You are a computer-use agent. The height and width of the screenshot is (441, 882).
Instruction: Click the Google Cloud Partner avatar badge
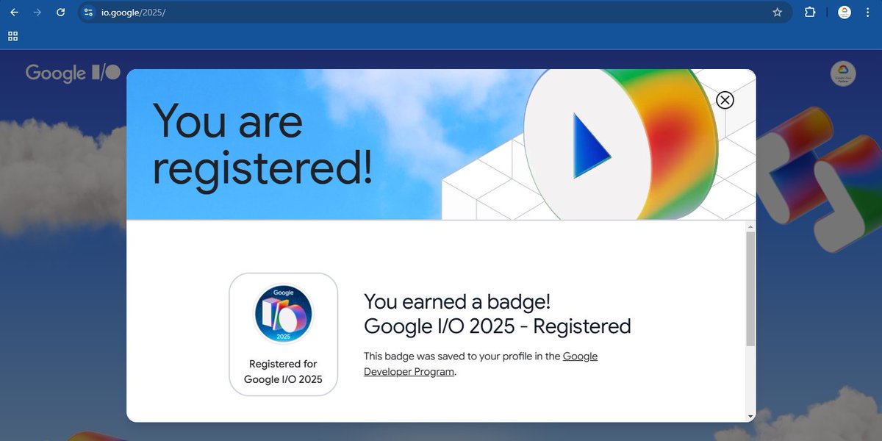(x=842, y=73)
